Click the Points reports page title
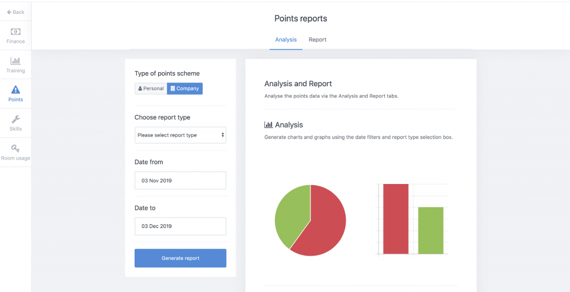Viewport: 570px width, 292px height. tap(301, 18)
